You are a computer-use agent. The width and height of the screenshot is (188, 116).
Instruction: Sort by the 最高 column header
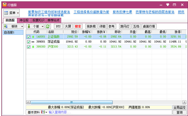pos(144,32)
